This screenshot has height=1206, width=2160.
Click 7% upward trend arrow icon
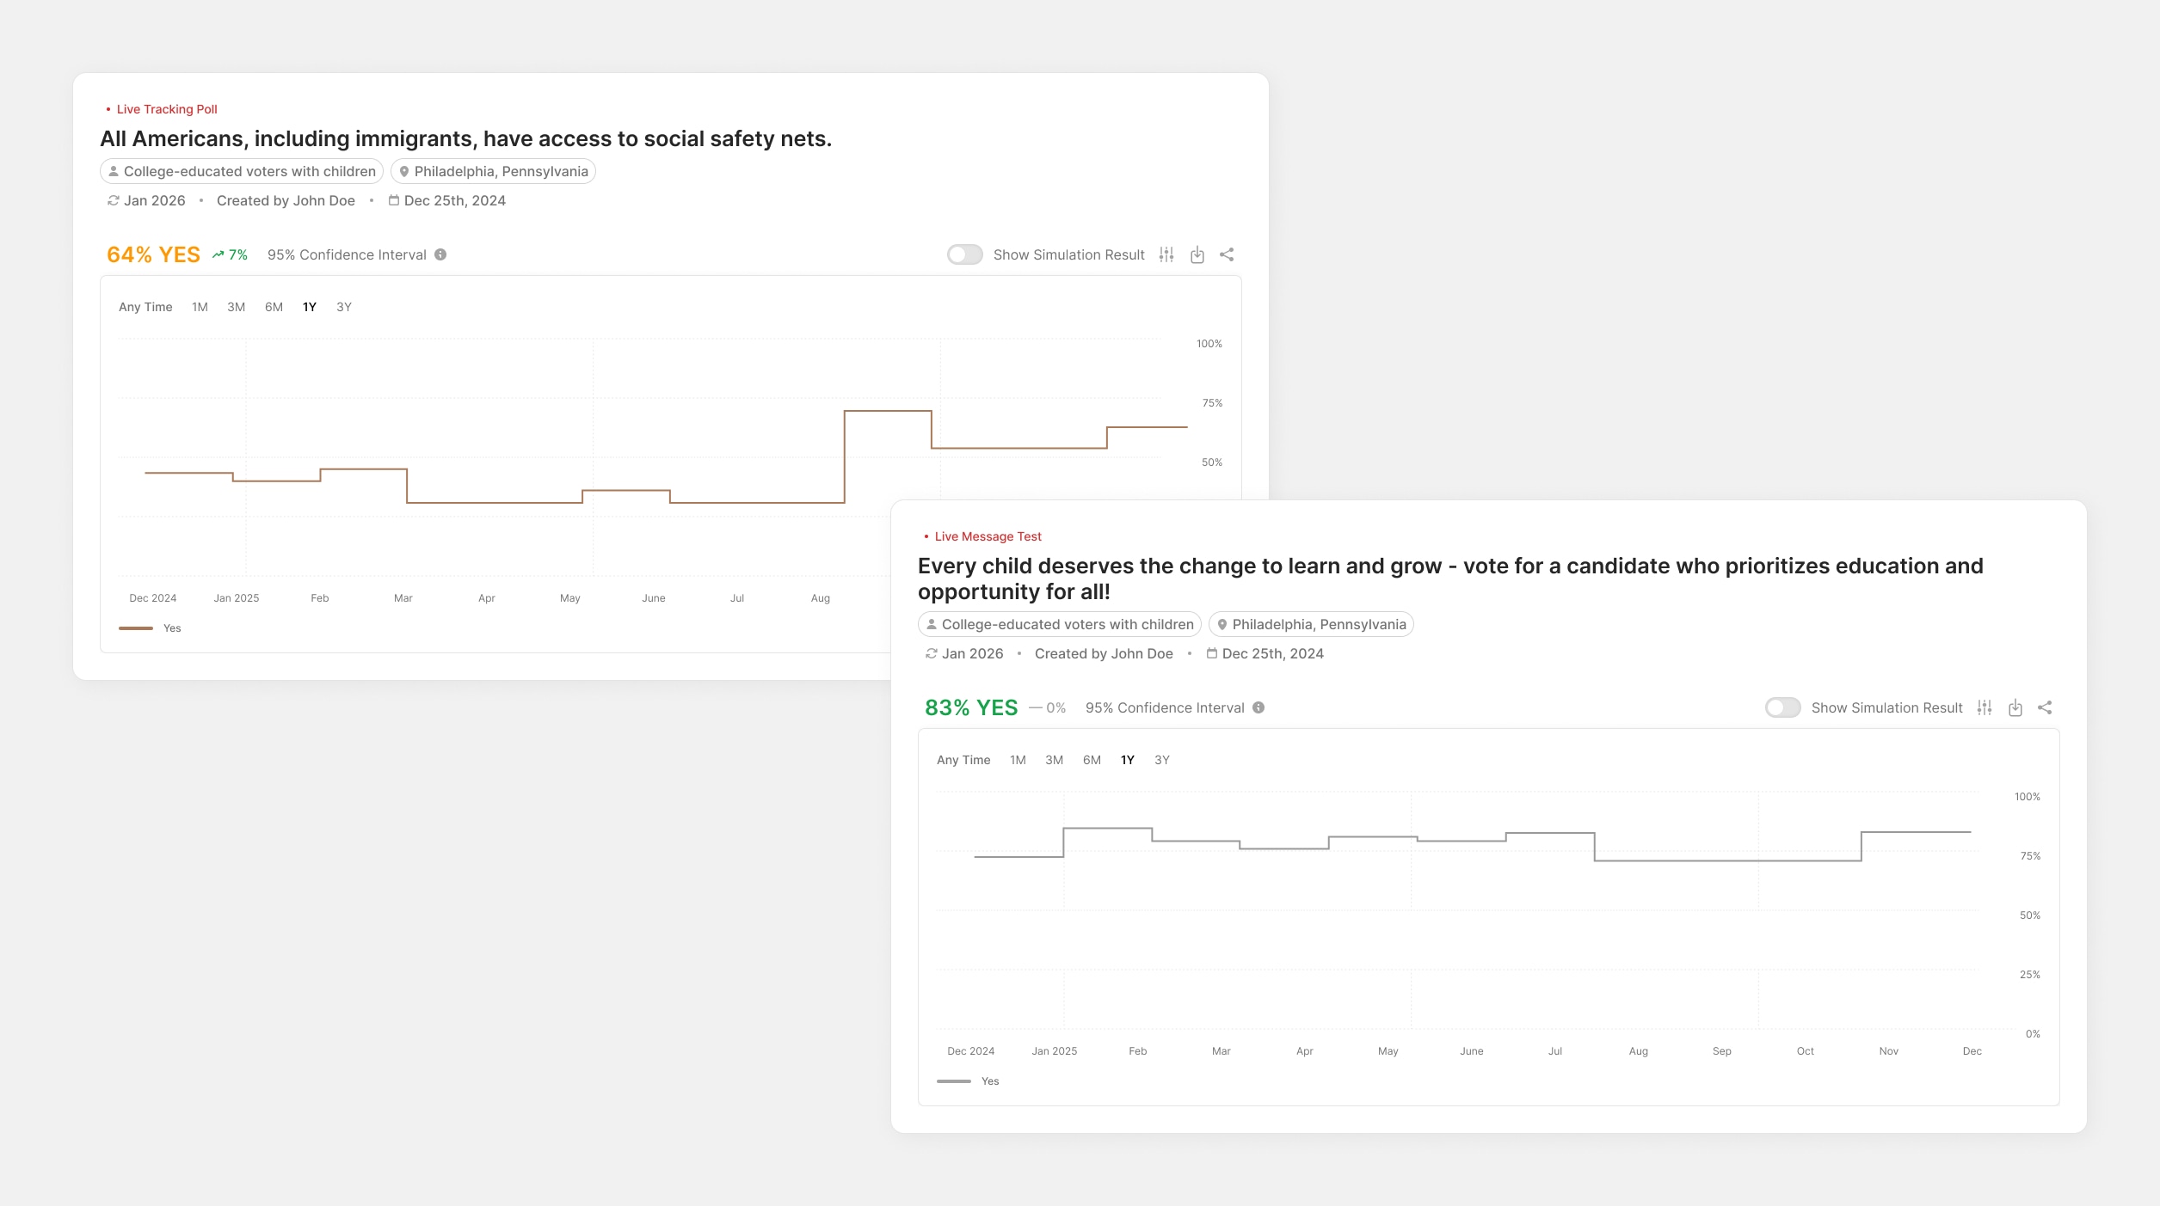pos(218,254)
